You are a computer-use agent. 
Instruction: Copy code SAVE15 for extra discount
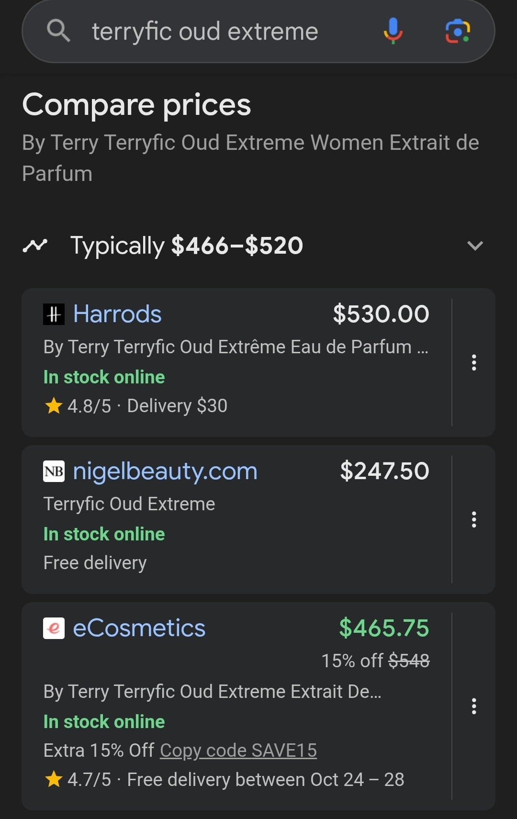pos(238,751)
